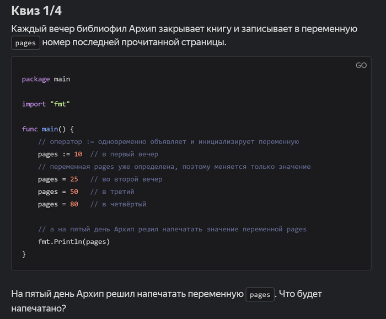Click the number 25 in the code
Screen dimensions: 386x319
pyautogui.click(x=74, y=179)
